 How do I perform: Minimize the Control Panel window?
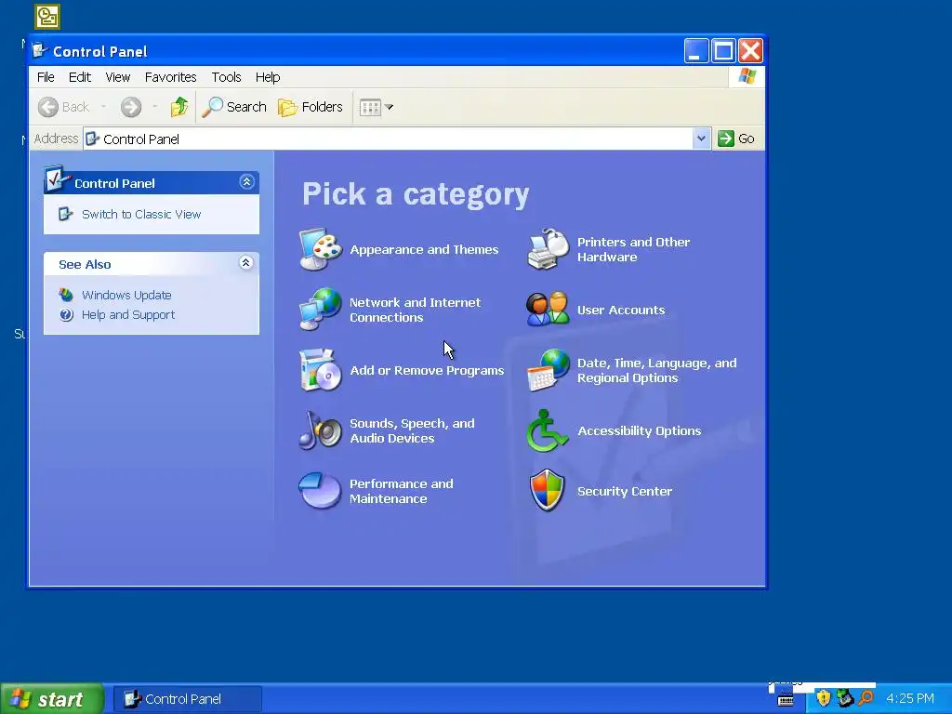tap(696, 50)
